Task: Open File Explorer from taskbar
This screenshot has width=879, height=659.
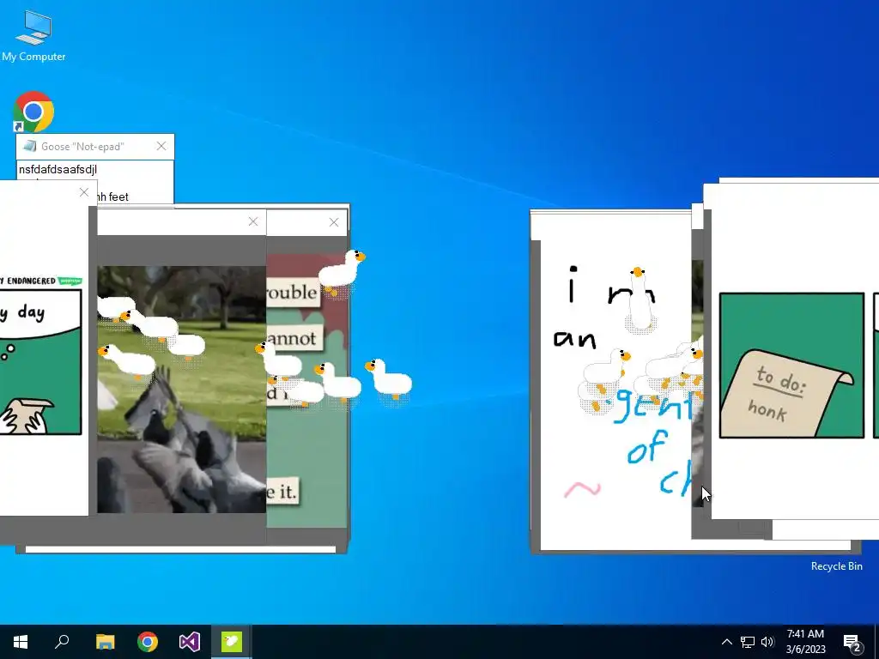Action: click(x=105, y=642)
